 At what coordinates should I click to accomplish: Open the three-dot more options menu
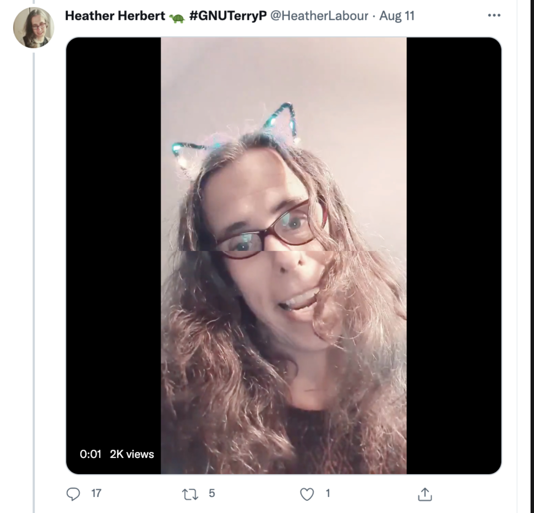[x=494, y=16]
